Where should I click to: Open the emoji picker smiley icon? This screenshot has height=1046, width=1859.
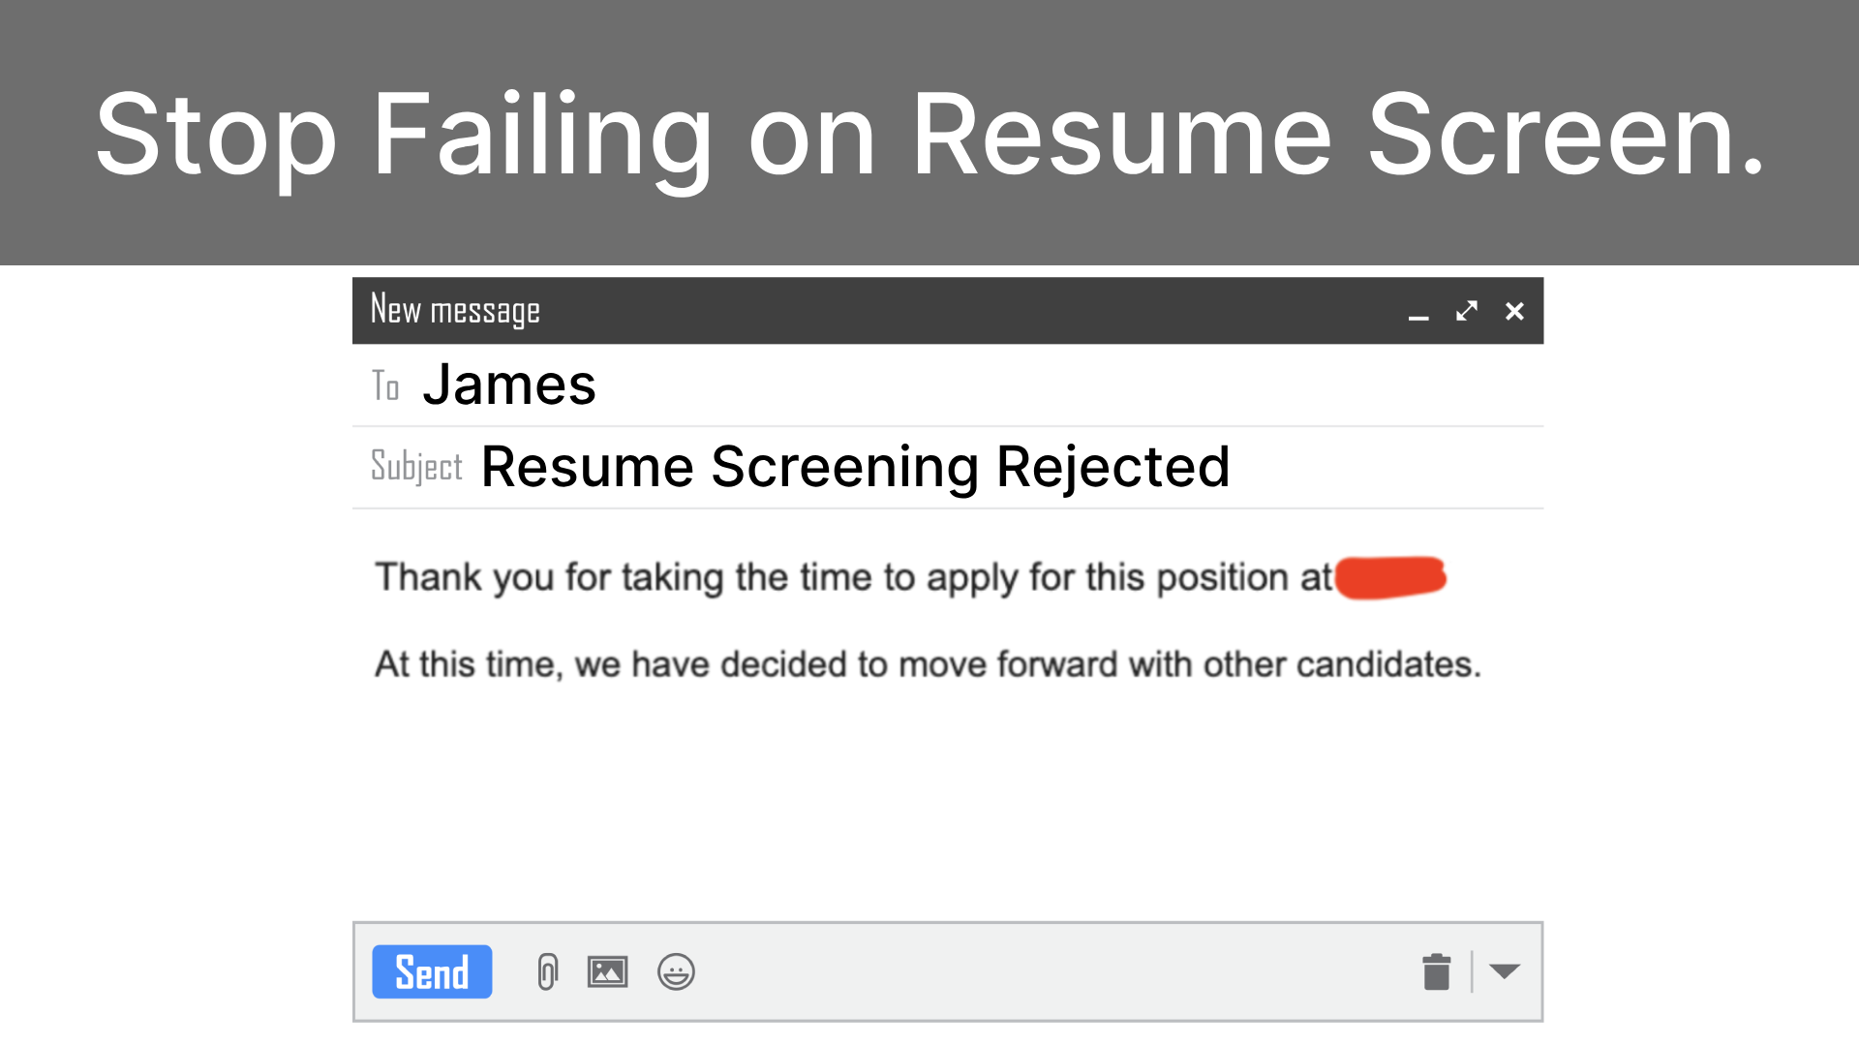676,971
